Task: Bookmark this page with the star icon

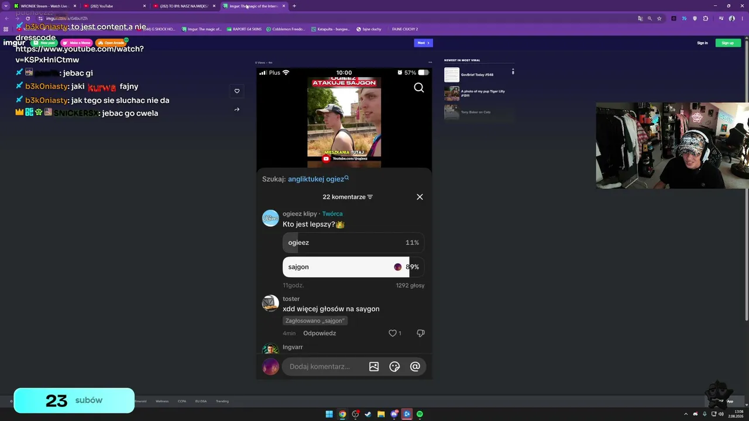Action: click(659, 18)
